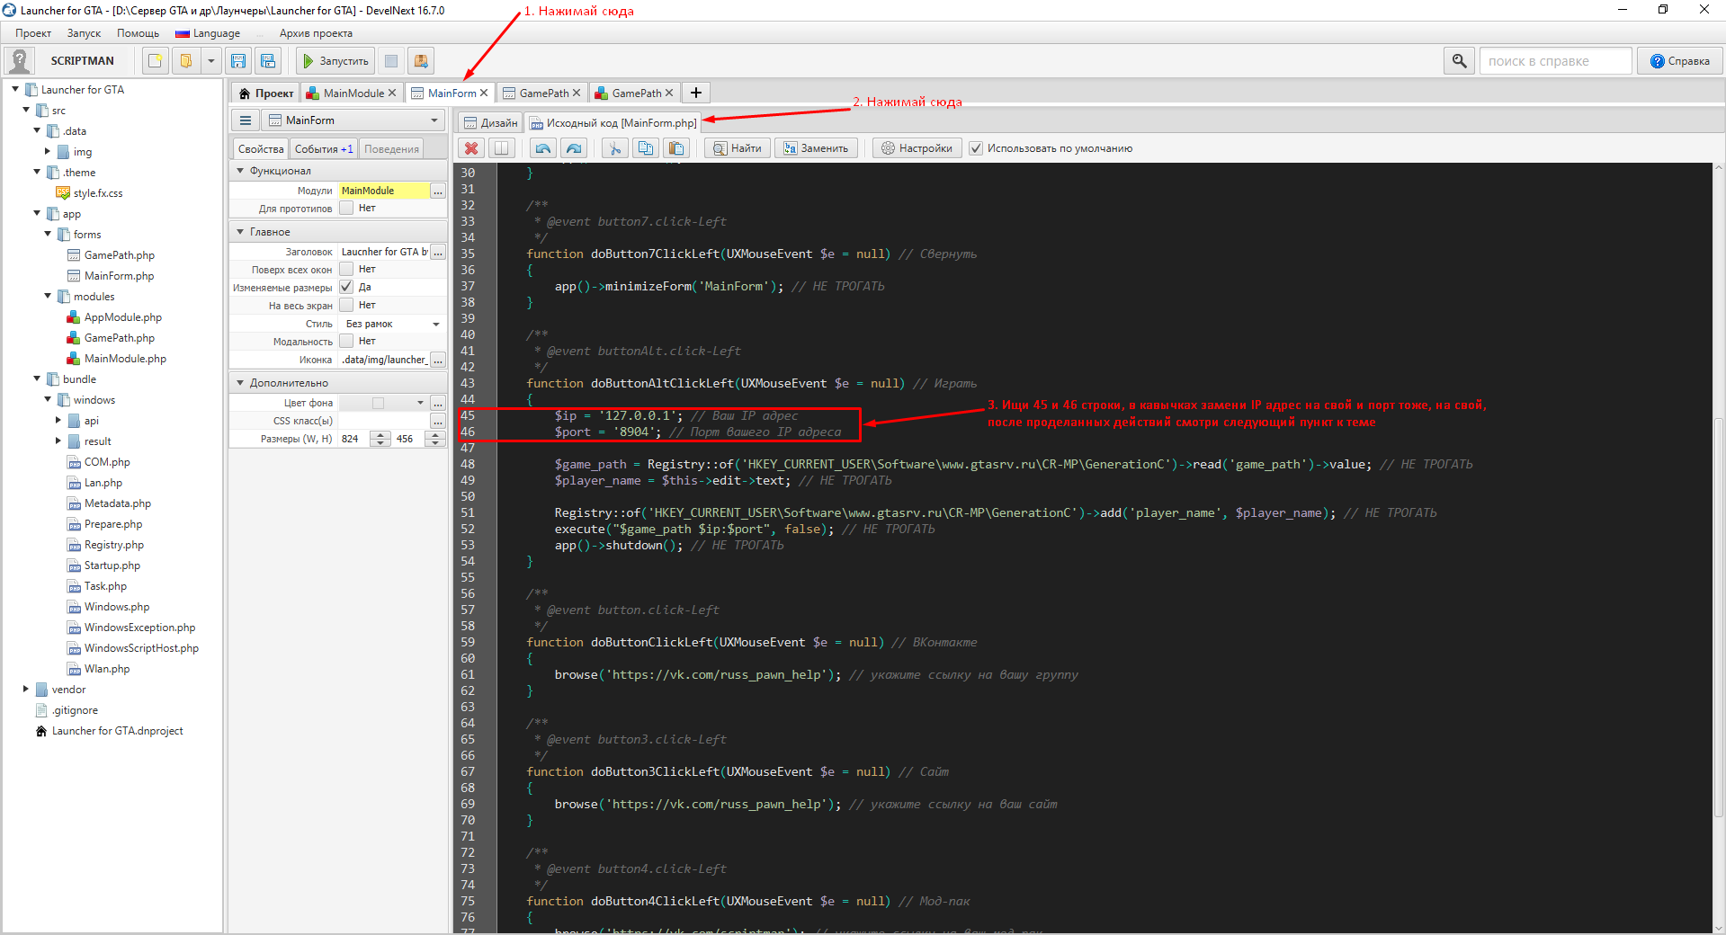Image resolution: width=1726 pixels, height=935 pixels.
Task: Click the Справка help button
Action: point(1680,61)
